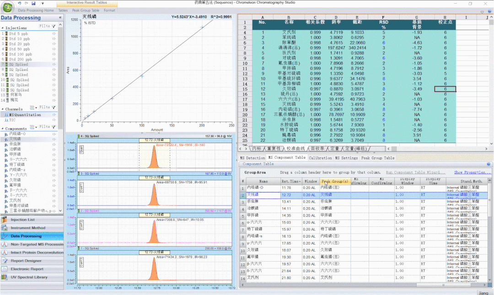Collapse the Injections section triangle
Screen dimensions: 494x295
2,28
